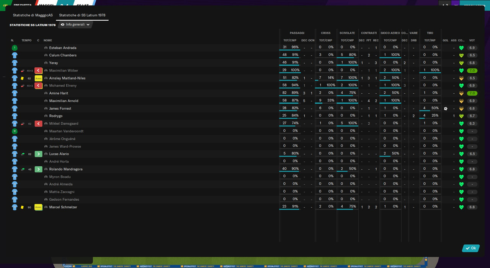This screenshot has width=490, height=268.
Task: Open the Info generali dropdown
Action: (x=75, y=24)
